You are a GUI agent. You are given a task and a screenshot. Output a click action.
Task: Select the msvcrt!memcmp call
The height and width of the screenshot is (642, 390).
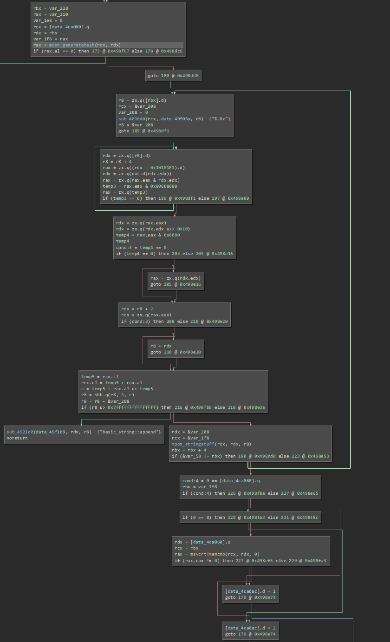pyautogui.click(x=205, y=554)
